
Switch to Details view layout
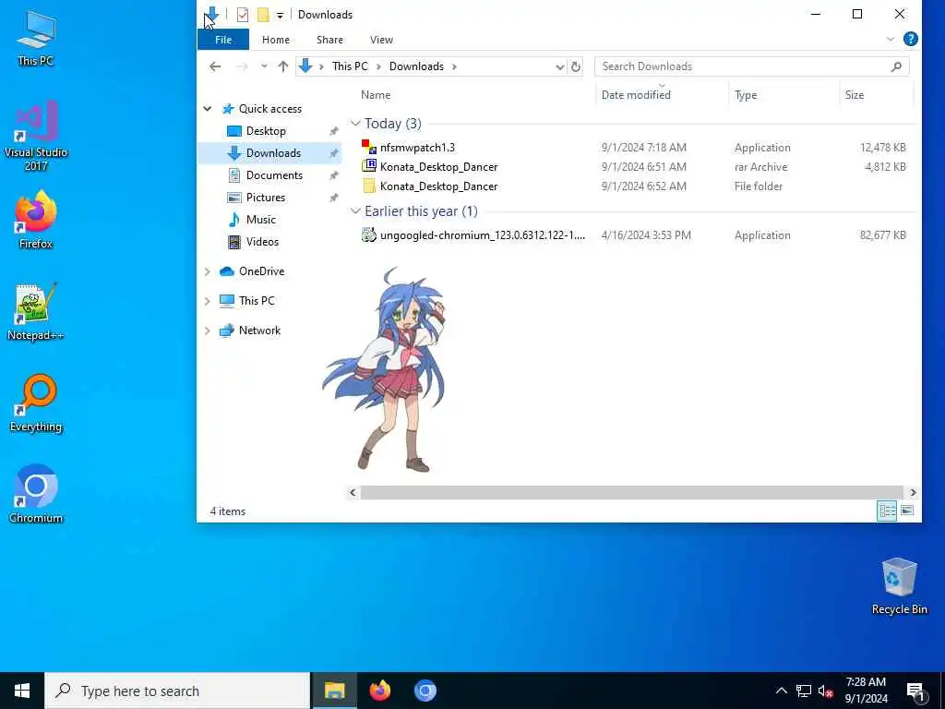(887, 511)
